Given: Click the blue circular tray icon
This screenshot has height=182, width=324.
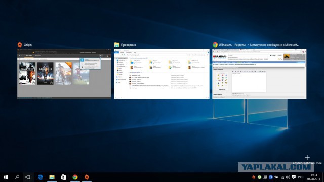Looking at the screenshot, I should 271,177.
